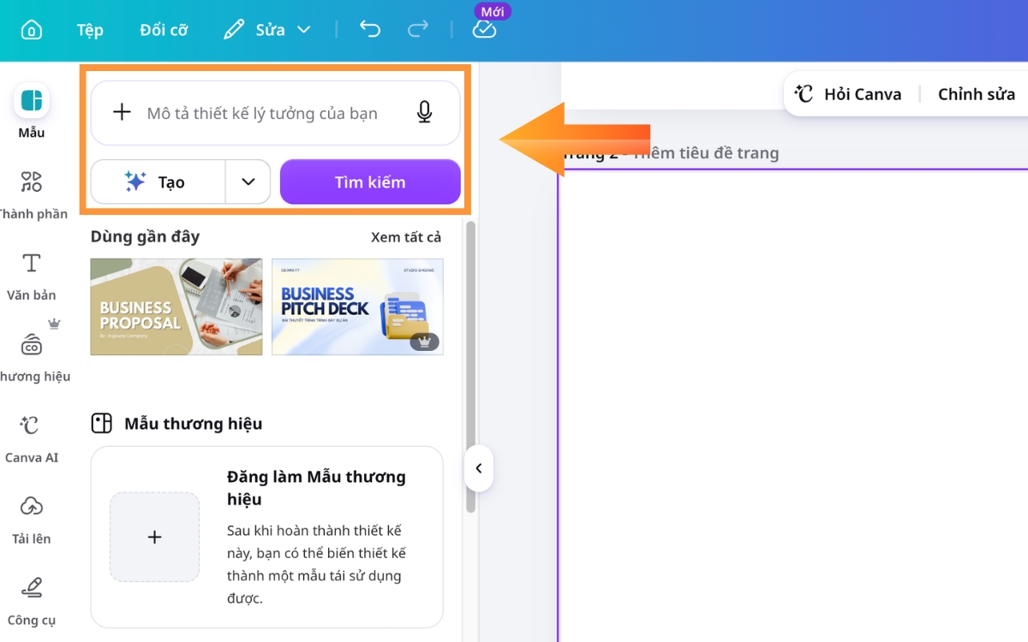Screen dimensions: 1028x642
Task: Collapse the side panel with chevron arrow
Action: pyautogui.click(x=479, y=468)
